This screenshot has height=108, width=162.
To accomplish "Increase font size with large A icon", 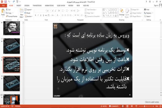I will pos(53,11).
